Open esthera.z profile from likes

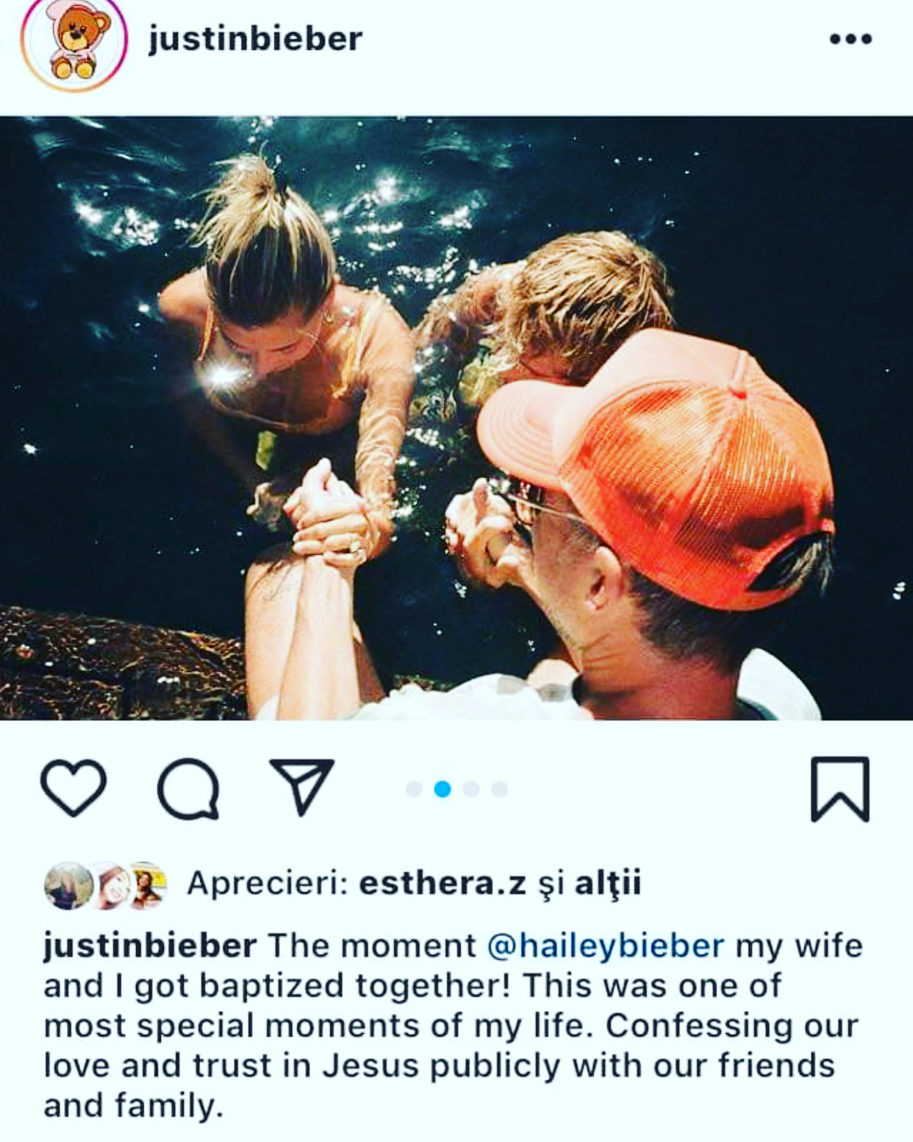point(442,883)
